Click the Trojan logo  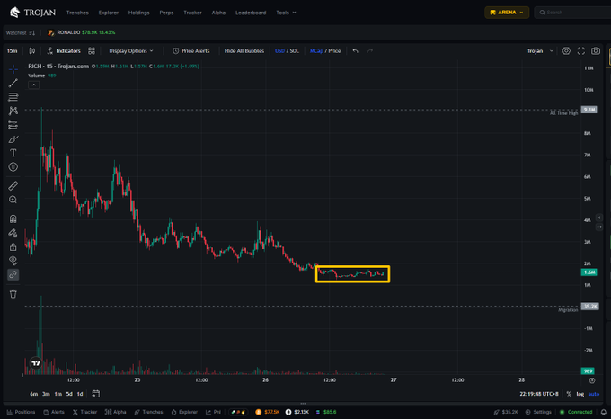click(32, 13)
